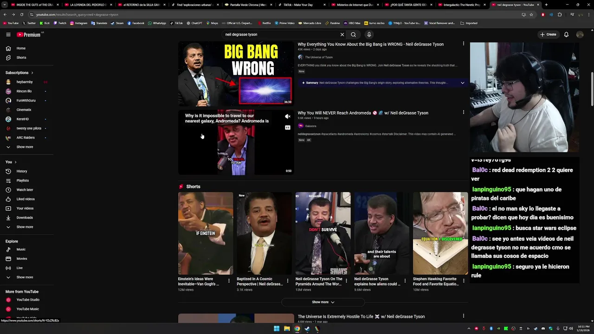Open Windows Start menu
This screenshot has width=594, height=334.
277,329
